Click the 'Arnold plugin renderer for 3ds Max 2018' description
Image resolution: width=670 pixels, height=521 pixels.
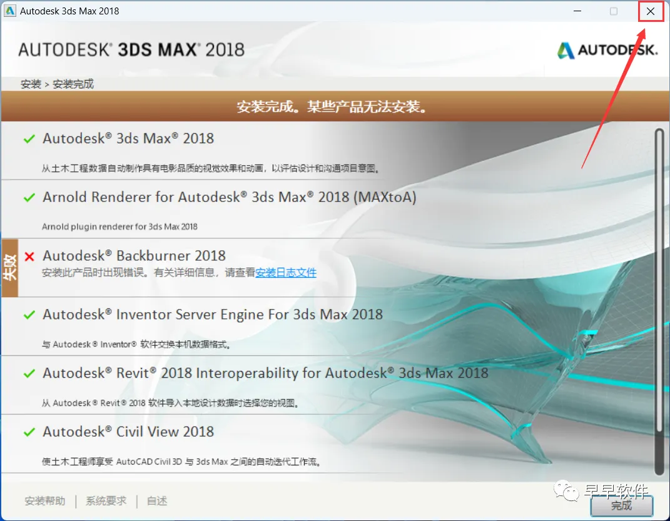(119, 227)
